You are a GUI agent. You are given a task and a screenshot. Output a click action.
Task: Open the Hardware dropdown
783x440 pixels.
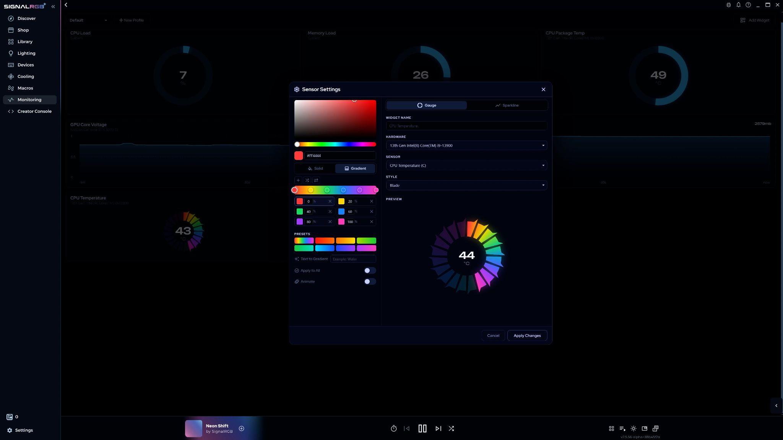pyautogui.click(x=466, y=146)
